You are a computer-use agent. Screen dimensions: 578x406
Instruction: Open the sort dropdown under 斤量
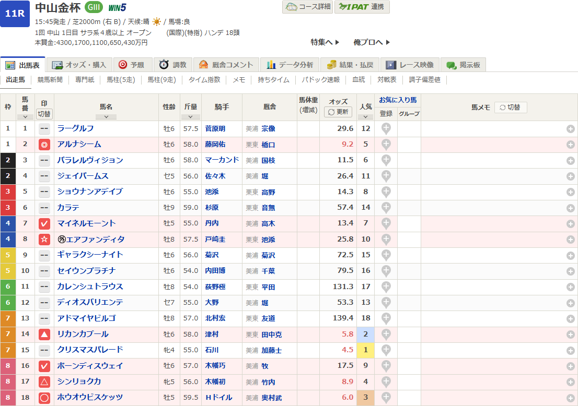pos(190,117)
